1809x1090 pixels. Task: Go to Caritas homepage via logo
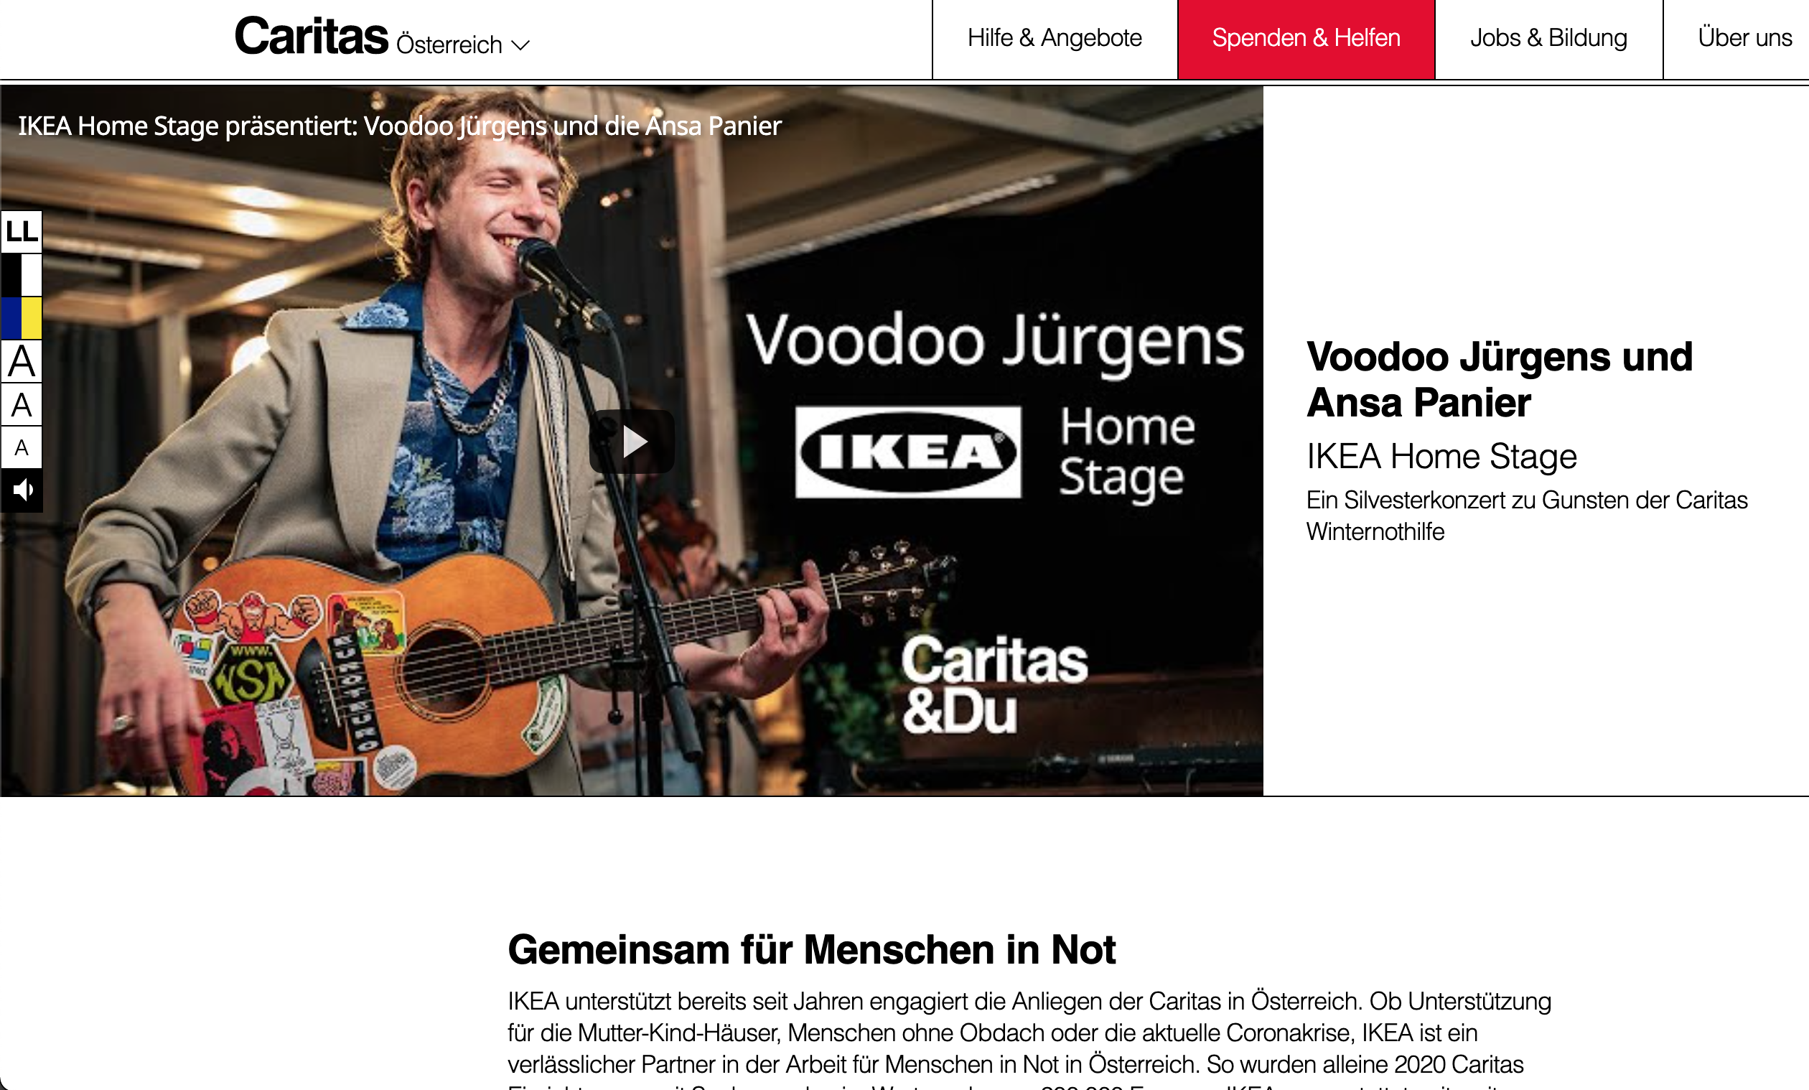point(312,36)
